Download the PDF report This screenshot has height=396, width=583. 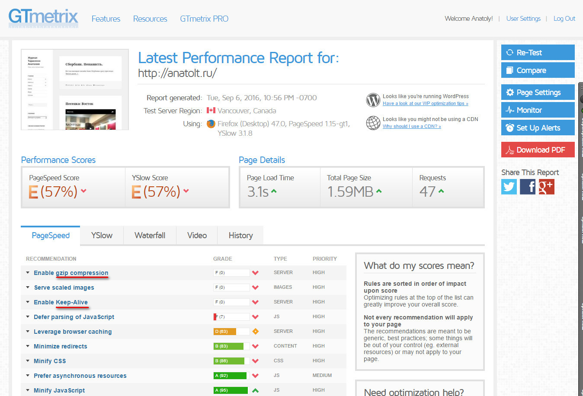click(x=538, y=150)
